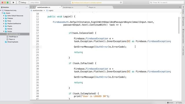Click the circular icon in notification bar
The height and width of the screenshot is (104, 185).
(x=121, y=3)
